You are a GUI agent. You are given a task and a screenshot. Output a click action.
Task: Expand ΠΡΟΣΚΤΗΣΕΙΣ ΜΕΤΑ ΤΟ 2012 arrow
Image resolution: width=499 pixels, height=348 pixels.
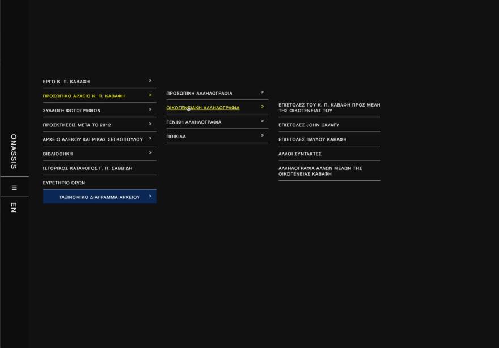[150, 124]
